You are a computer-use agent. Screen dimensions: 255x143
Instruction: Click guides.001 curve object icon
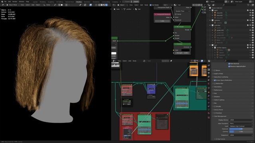coord(215,30)
